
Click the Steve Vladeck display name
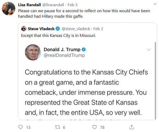[41, 29]
